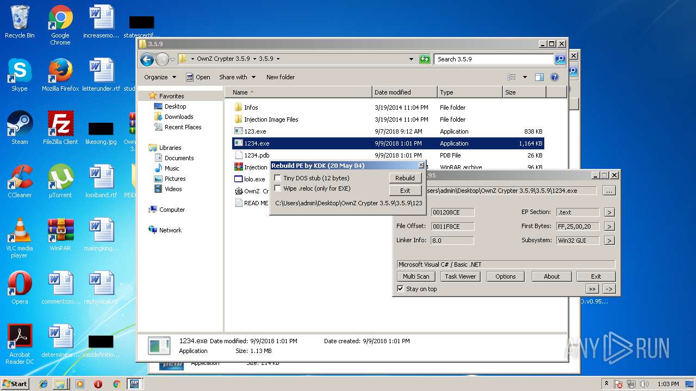This screenshot has height=391, width=696.
Task: Refresh the Explorer folder view
Action: (x=425, y=59)
